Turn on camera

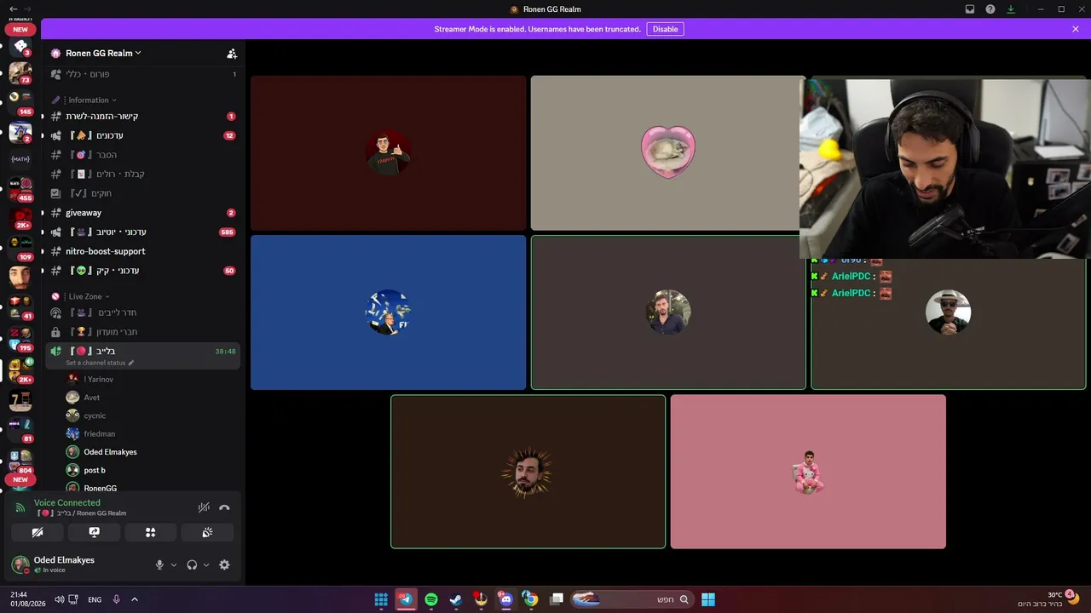point(38,532)
